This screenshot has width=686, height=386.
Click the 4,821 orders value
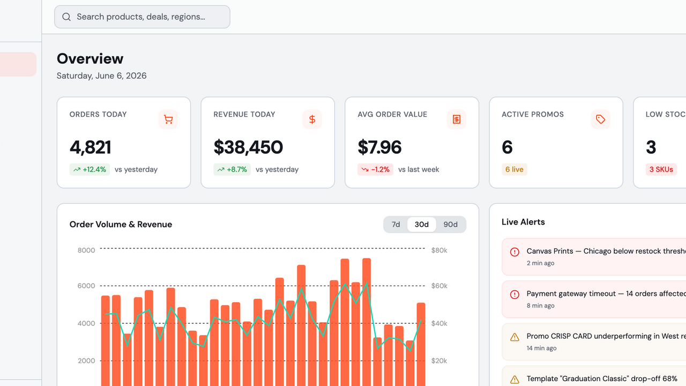point(91,147)
